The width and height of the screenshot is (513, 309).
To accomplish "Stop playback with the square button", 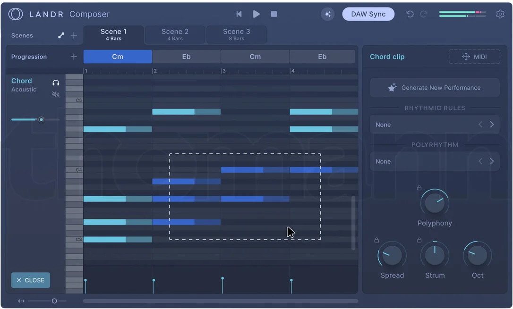I will click(274, 14).
